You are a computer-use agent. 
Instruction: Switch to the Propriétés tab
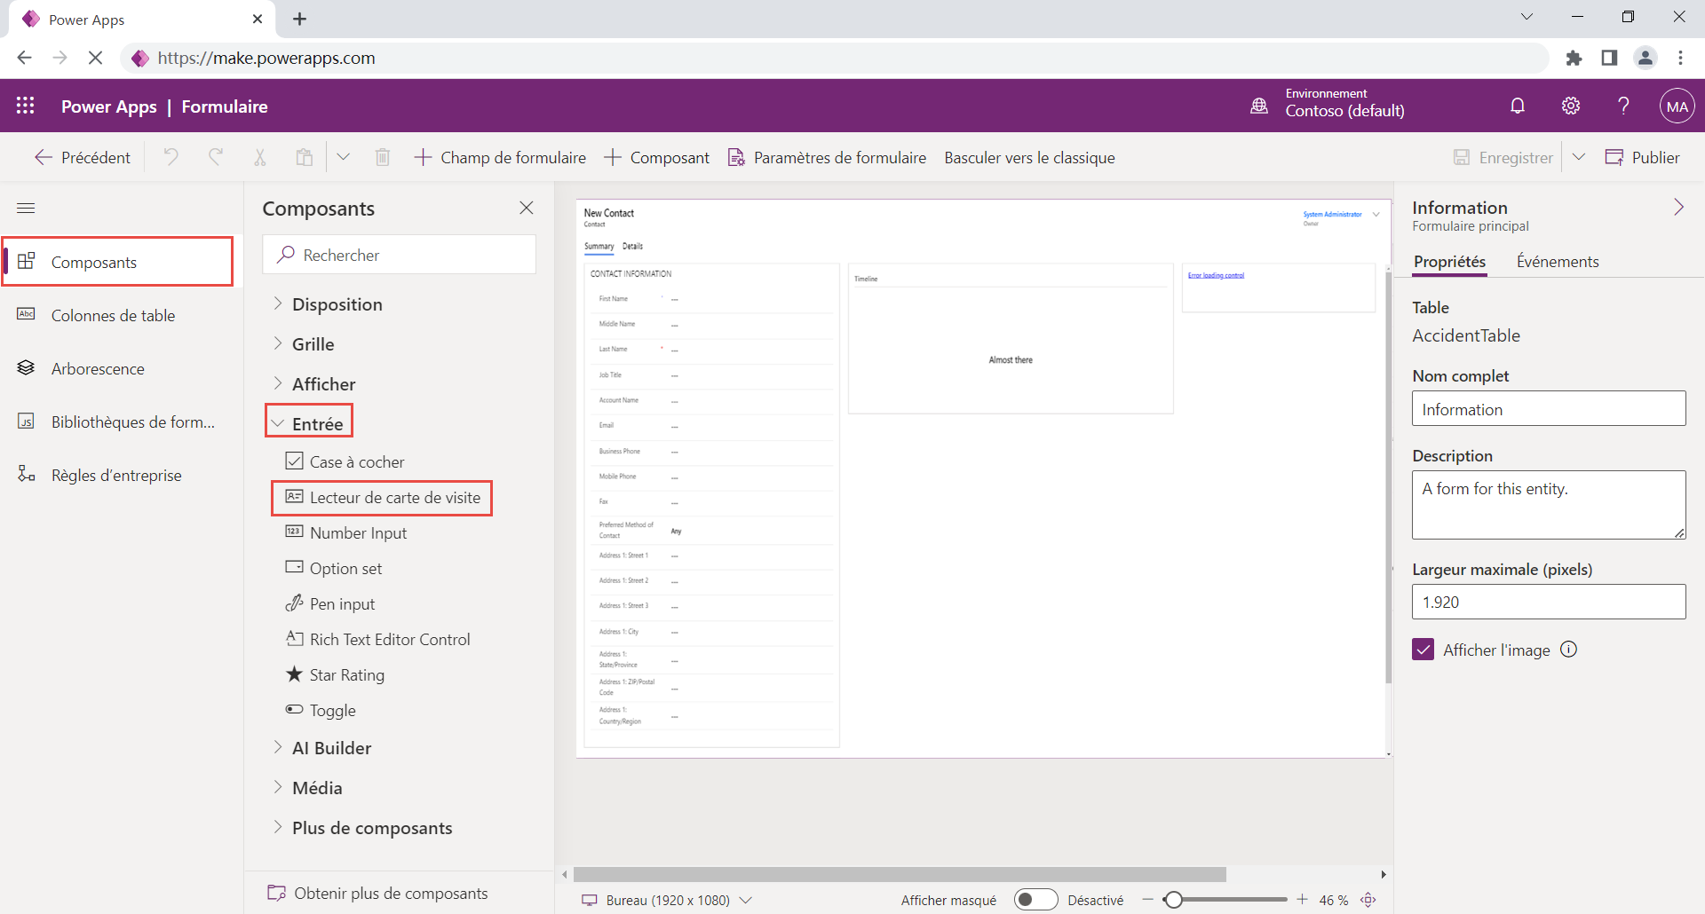(x=1449, y=262)
